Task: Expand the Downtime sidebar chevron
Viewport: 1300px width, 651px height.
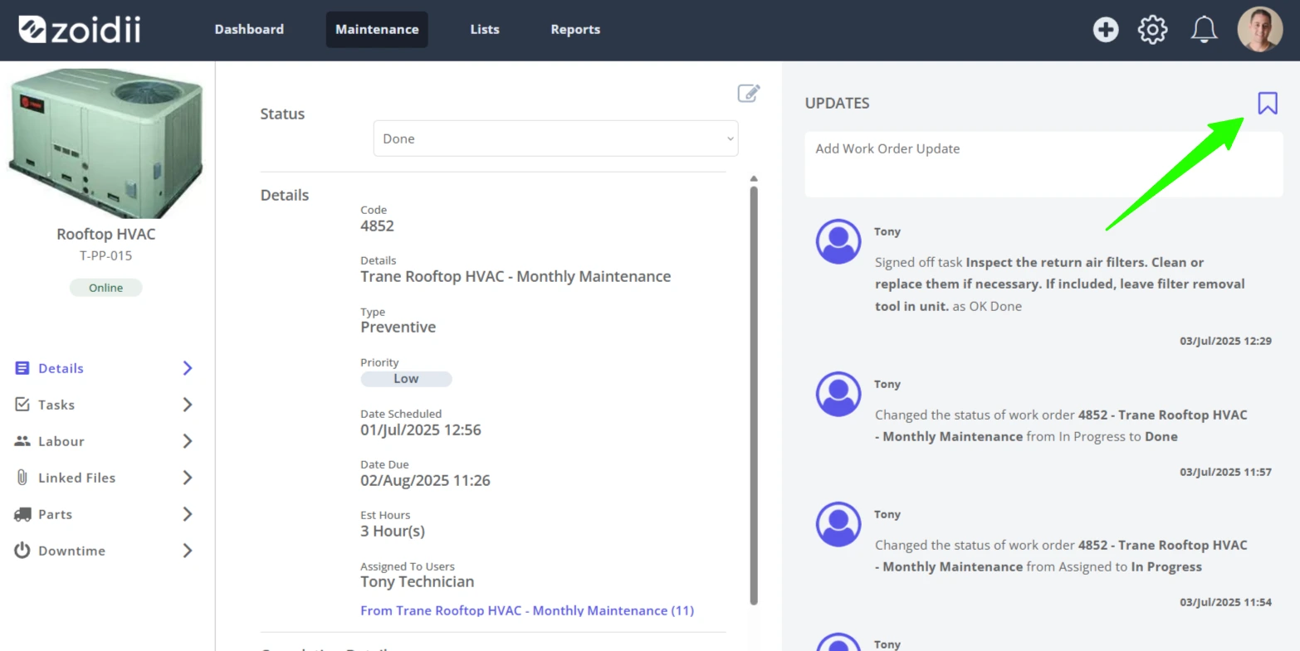Action: (188, 551)
